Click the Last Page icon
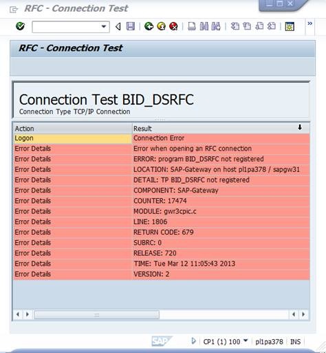This screenshot has width=326, height=353. [272, 26]
